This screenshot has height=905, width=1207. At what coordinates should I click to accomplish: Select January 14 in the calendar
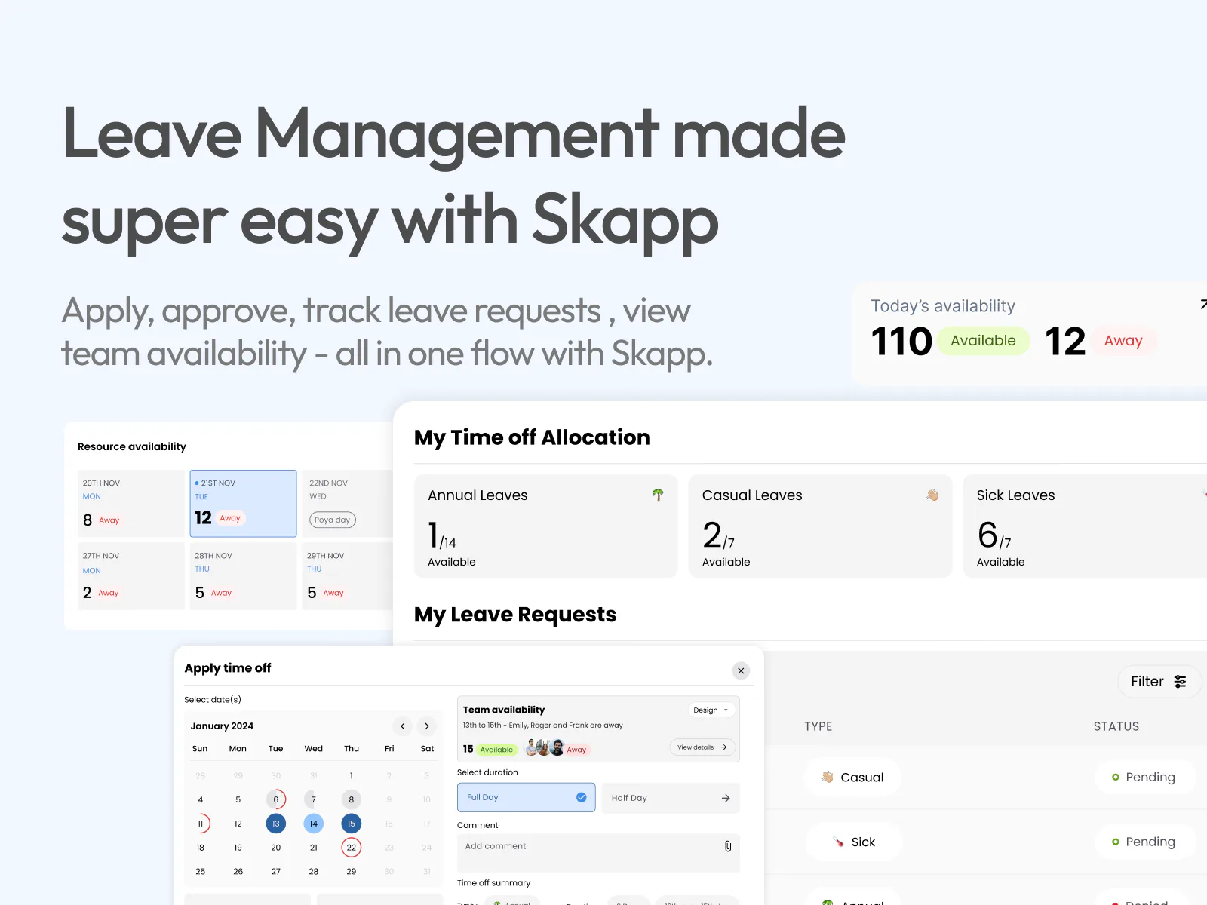(313, 824)
